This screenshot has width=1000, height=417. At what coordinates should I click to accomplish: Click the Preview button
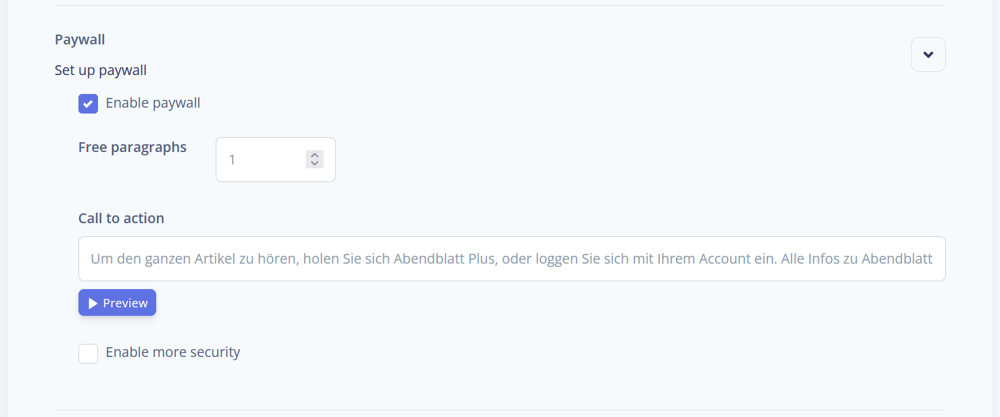point(117,303)
